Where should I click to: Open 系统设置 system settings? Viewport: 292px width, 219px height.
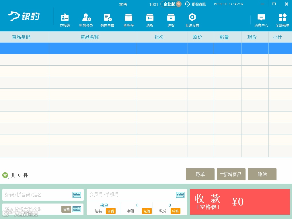click(x=192, y=20)
